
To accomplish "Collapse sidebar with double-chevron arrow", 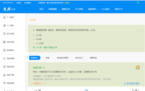I will tap(27, 57).
